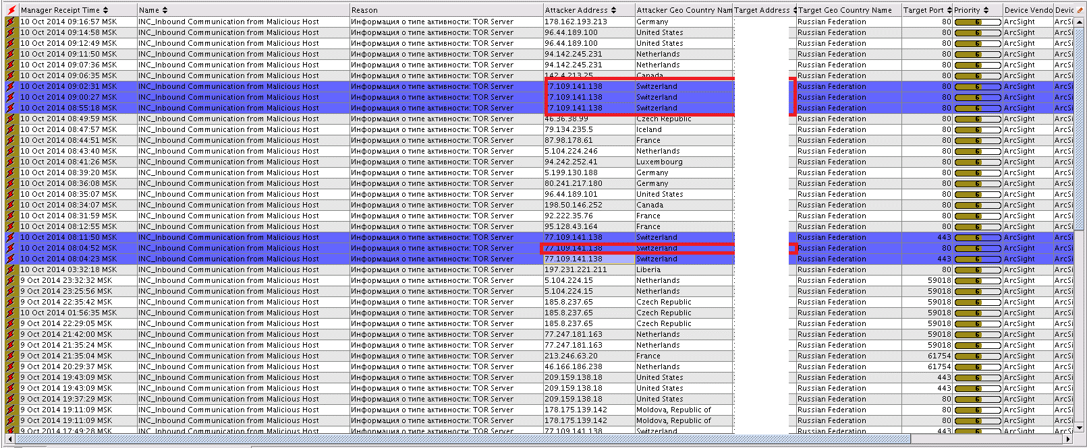Click the horizontal scrollbar left arrow
This screenshot has height=448, width=1087.
point(10,439)
